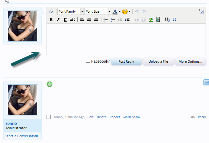209x143 pixels.
Task: Insert an image using tree icon
Action: (151, 20)
